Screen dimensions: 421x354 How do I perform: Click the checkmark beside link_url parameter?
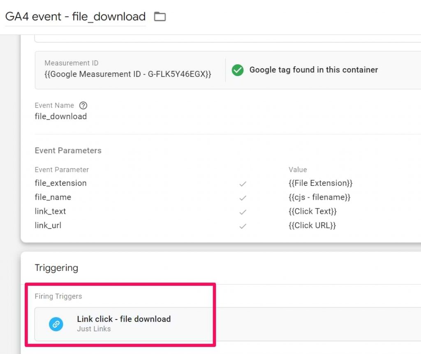tap(243, 226)
